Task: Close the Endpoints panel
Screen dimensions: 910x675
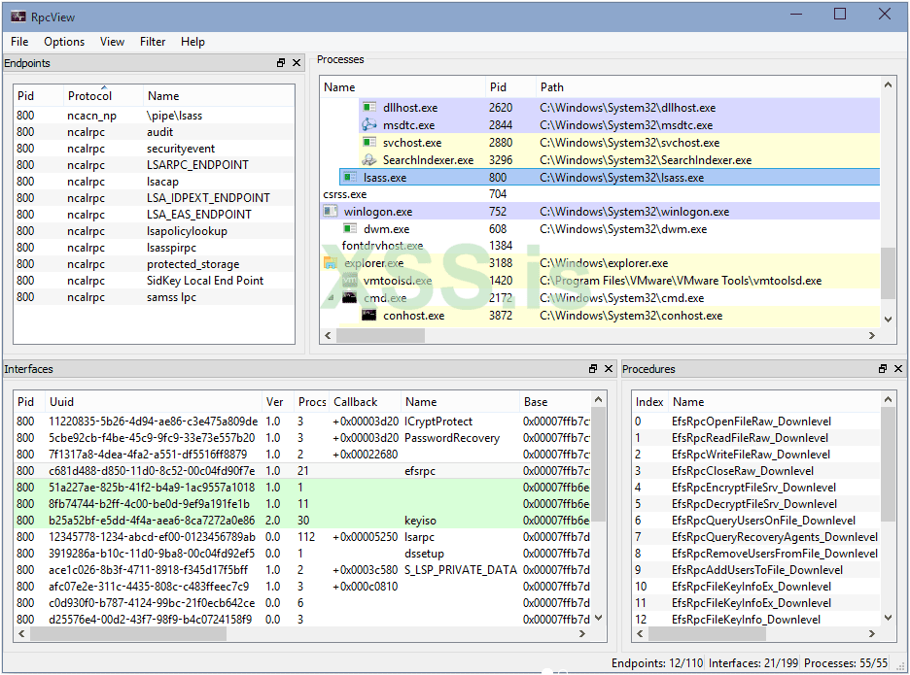Action: point(296,63)
